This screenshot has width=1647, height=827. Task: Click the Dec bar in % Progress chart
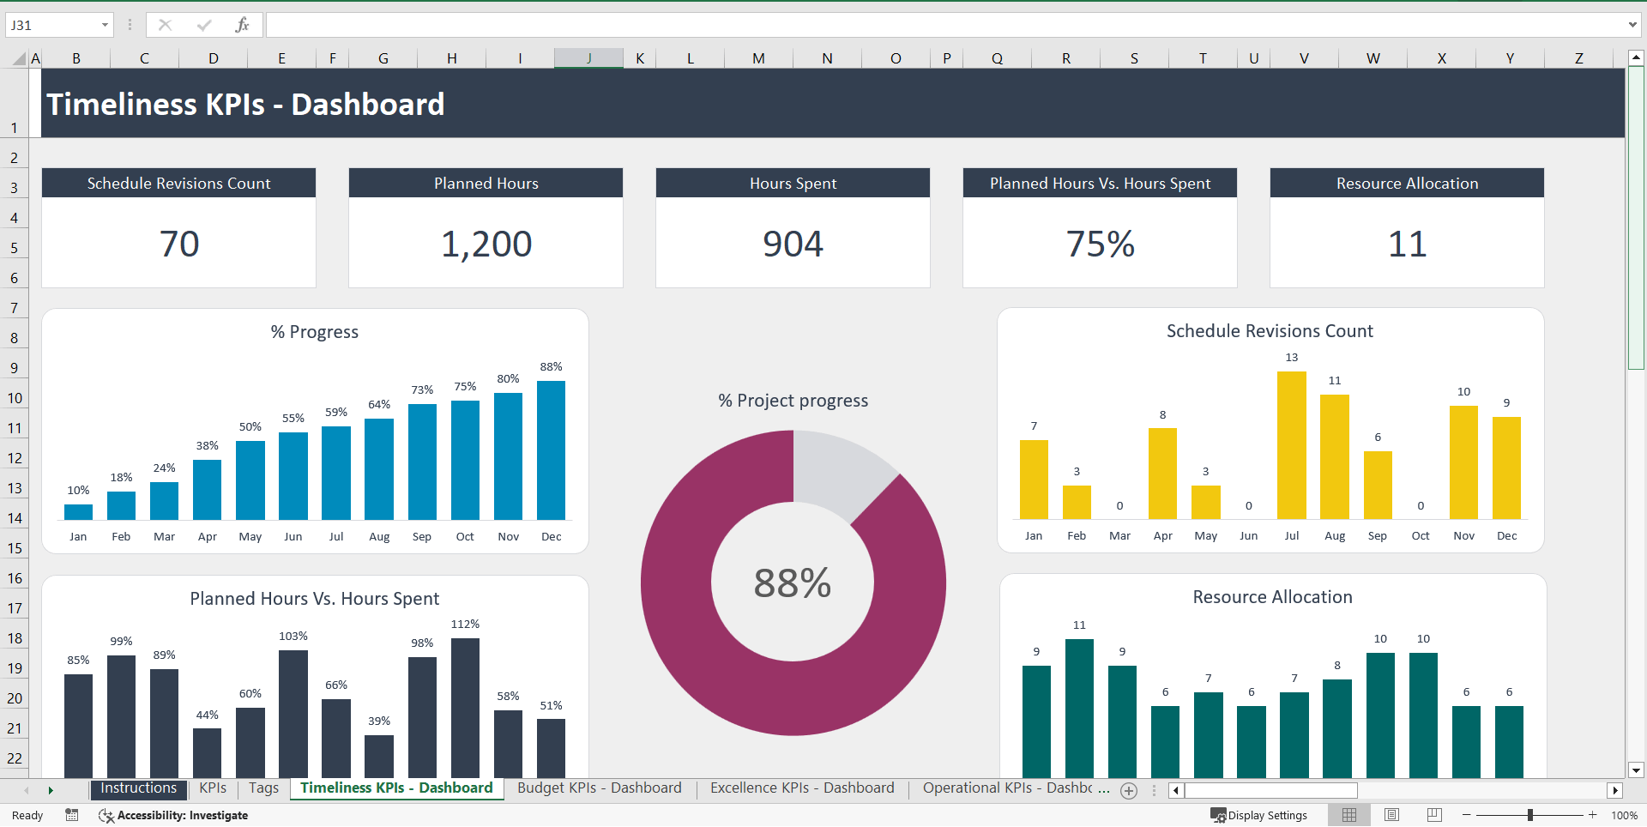click(551, 450)
